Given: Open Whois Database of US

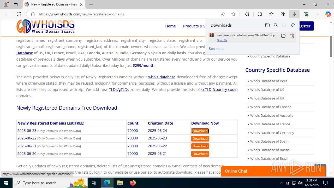Looking at the screenshot, I should (267, 90).
